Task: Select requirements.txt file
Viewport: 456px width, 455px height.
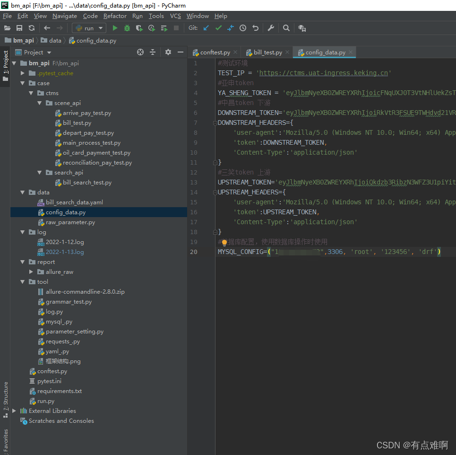Action: (x=60, y=391)
